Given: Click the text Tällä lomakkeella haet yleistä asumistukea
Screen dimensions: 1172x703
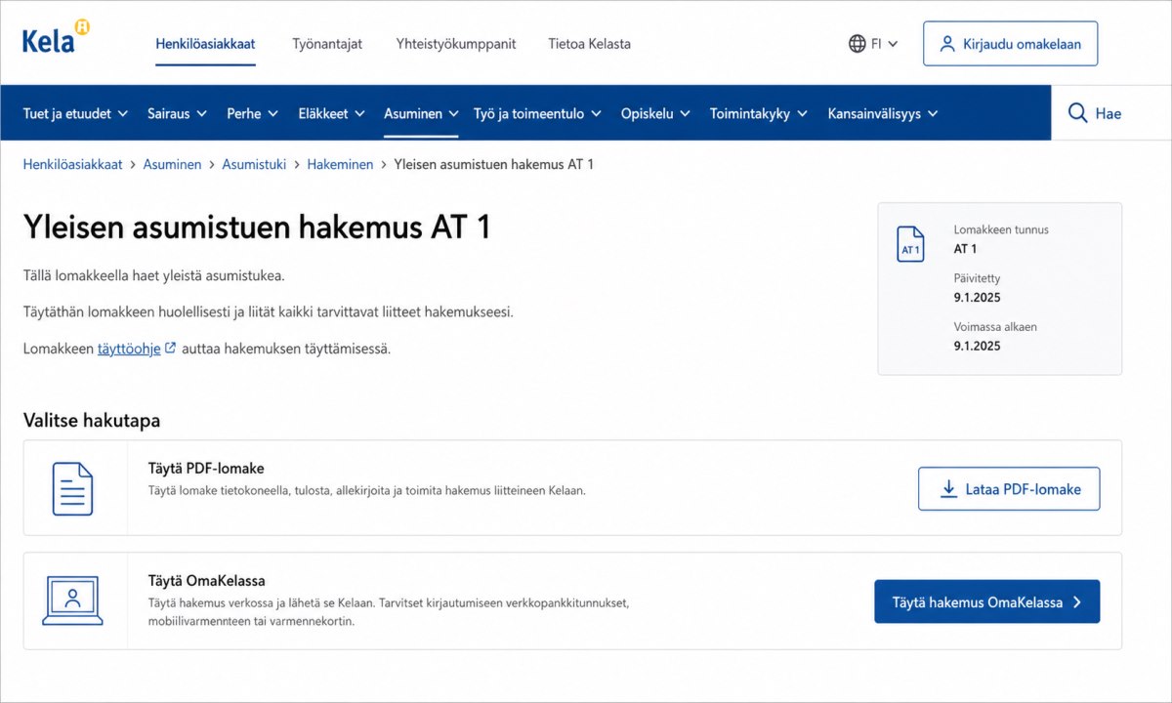Looking at the screenshot, I should coord(153,275).
